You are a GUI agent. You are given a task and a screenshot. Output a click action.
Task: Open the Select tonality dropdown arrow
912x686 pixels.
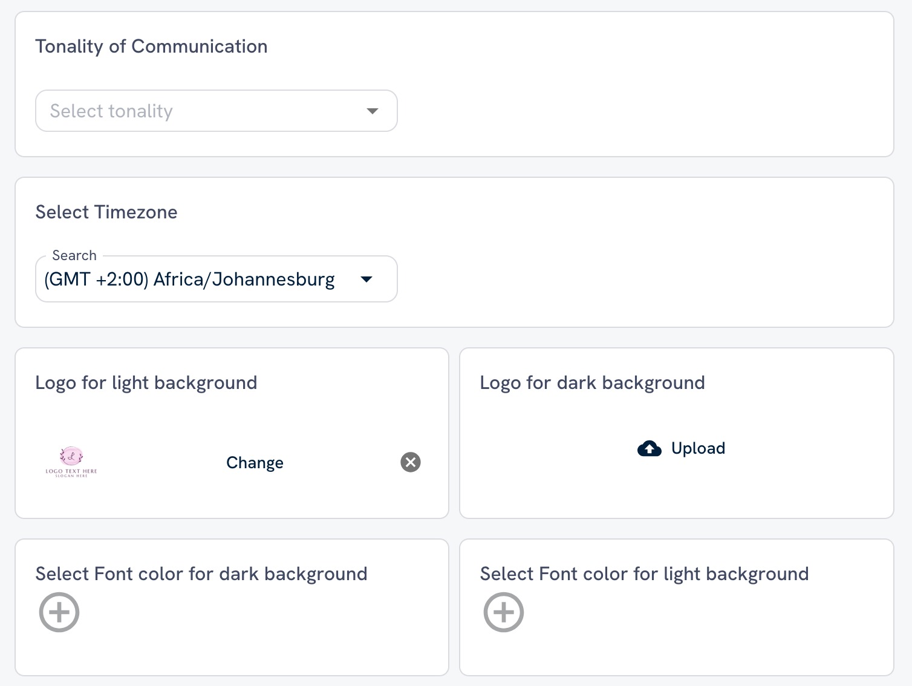(x=372, y=111)
